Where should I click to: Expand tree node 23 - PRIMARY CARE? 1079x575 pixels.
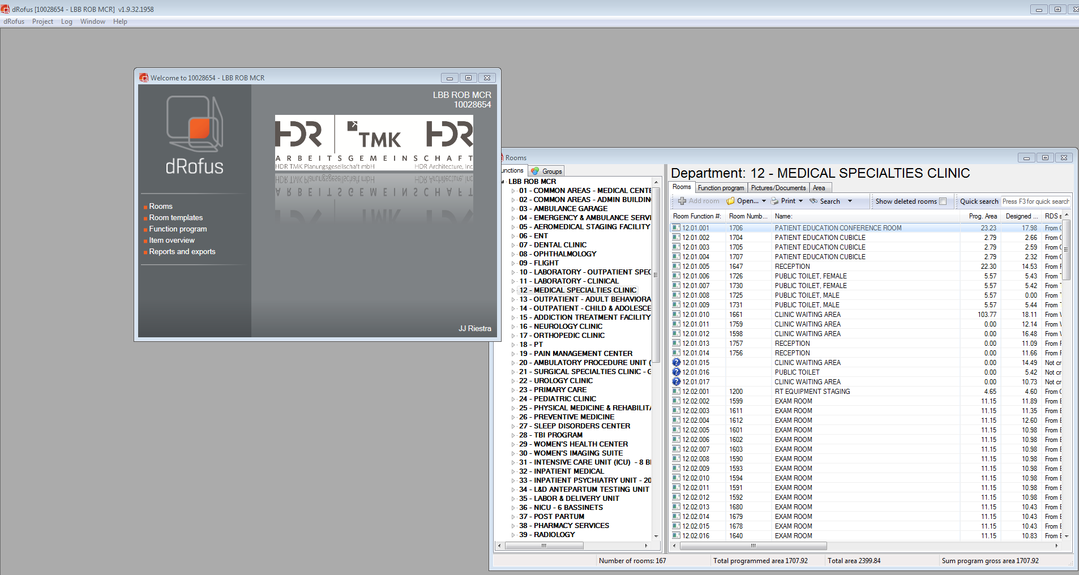coord(513,390)
